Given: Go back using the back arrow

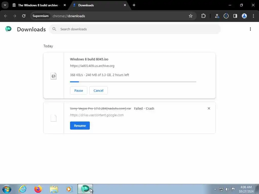Looking at the screenshot, I should [x=6, y=16].
